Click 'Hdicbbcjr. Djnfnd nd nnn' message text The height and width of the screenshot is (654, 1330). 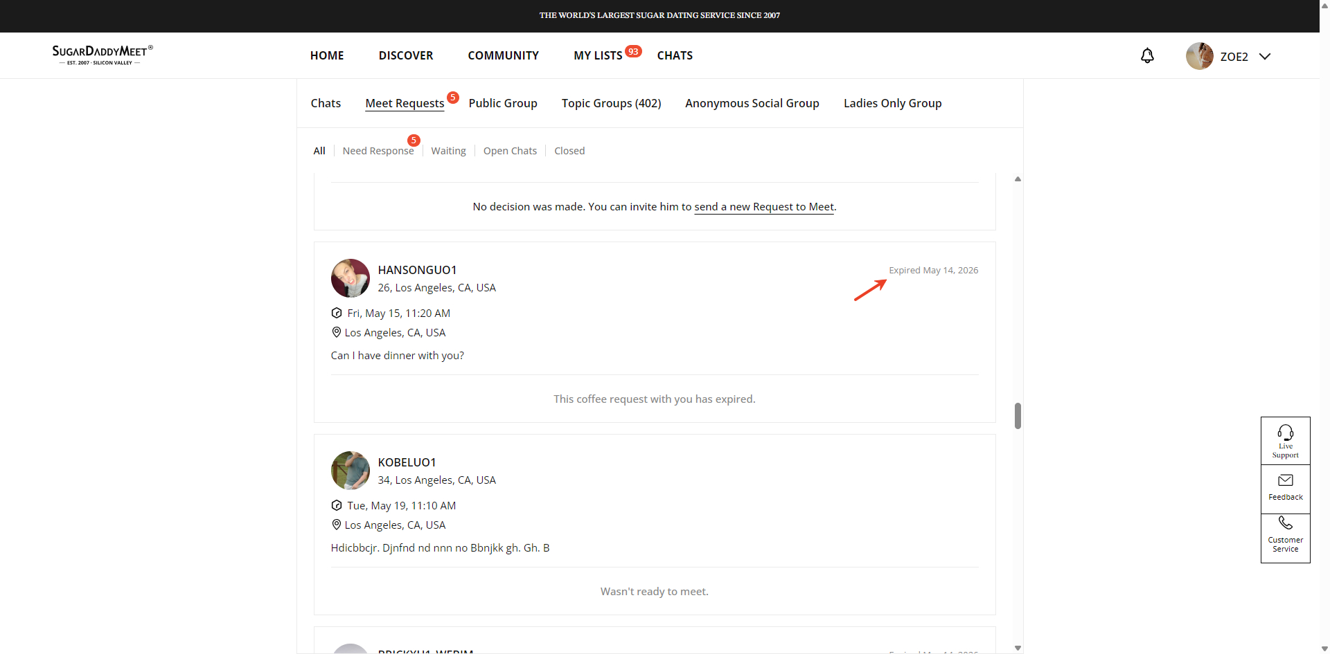coord(441,548)
